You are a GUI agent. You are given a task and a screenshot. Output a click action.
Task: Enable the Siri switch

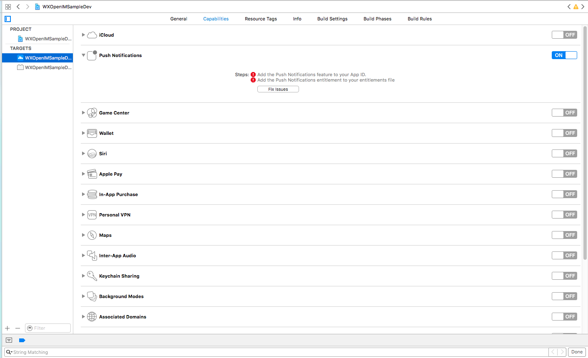pyautogui.click(x=564, y=154)
